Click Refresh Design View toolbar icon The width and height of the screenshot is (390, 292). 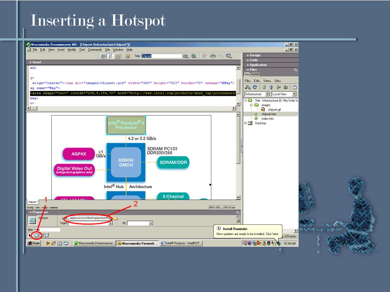coord(204,56)
